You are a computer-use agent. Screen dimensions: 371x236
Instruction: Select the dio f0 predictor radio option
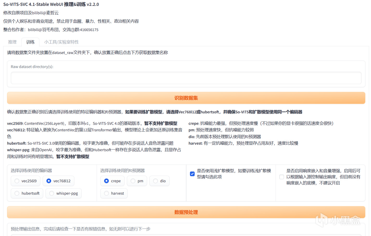(159, 181)
